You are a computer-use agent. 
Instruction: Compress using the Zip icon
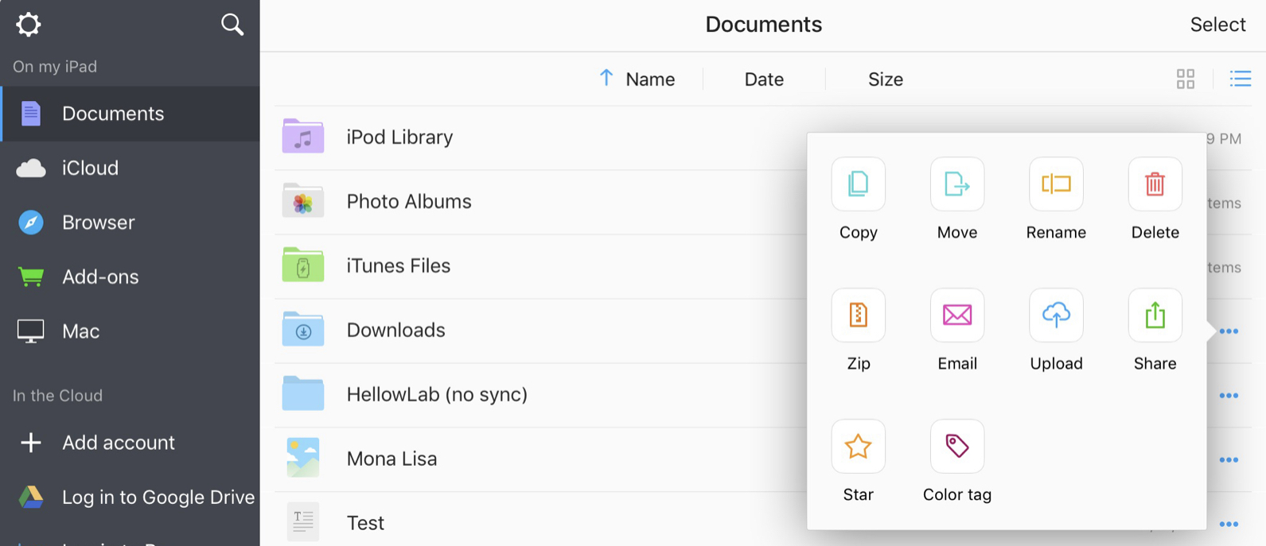[x=858, y=316]
